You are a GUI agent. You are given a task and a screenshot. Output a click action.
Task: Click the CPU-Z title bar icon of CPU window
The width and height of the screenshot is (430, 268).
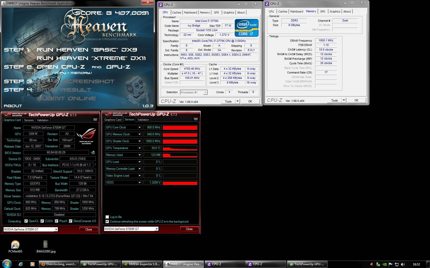coord(161,5)
